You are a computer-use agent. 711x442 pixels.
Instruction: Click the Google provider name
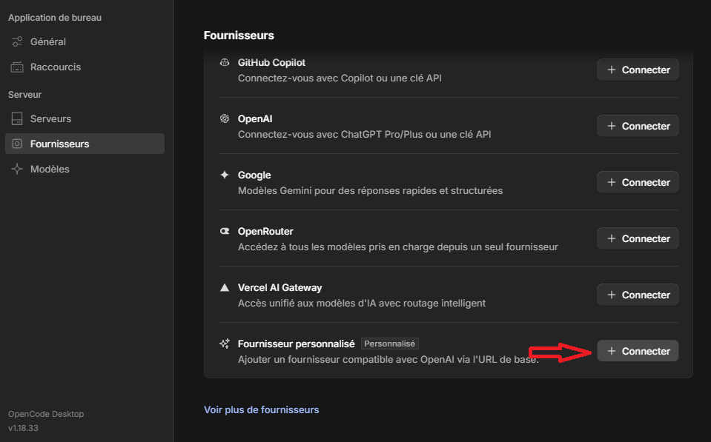tap(254, 175)
